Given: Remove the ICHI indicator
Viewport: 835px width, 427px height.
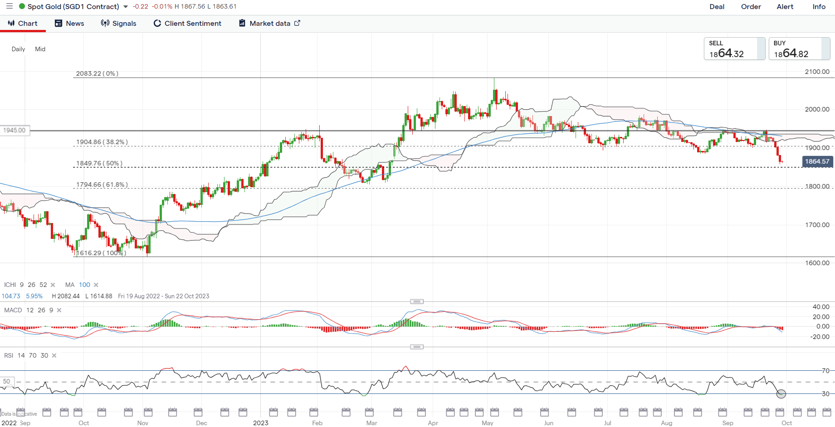Looking at the screenshot, I should [53, 285].
